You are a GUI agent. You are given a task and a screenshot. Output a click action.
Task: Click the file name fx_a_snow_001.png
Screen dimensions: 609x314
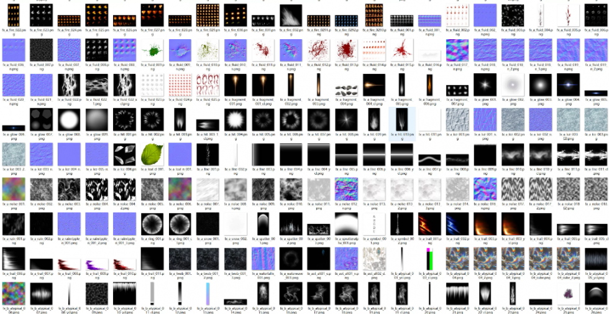click(x=208, y=240)
